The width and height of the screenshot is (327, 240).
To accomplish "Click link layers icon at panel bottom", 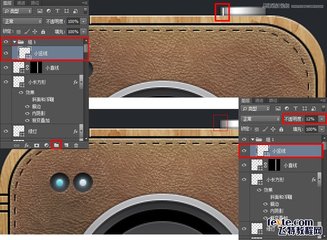I will tap(17, 145).
